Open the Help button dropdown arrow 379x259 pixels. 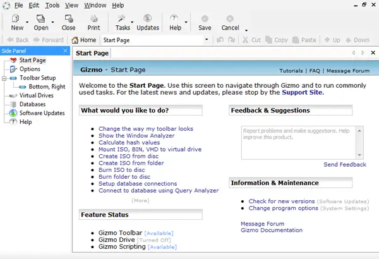186,22
